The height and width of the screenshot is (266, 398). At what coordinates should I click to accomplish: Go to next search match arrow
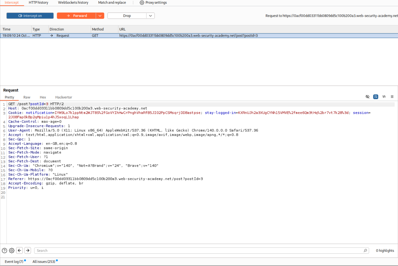point(28,251)
